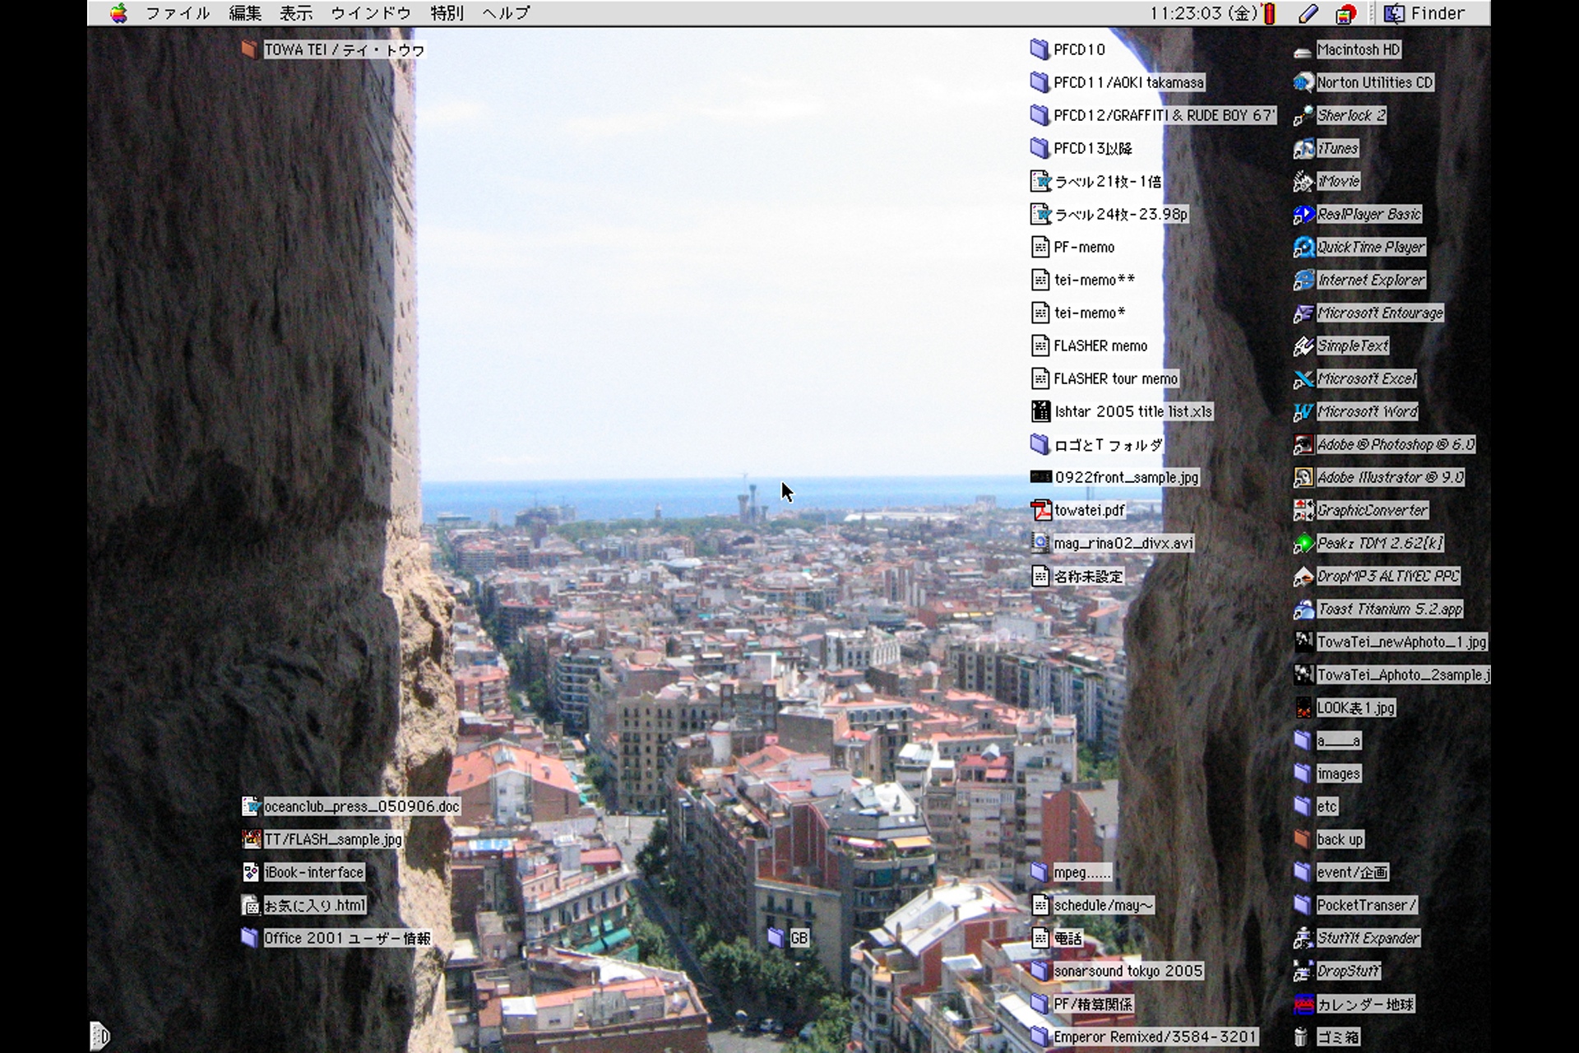The height and width of the screenshot is (1053, 1579).
Task: Expand the control strip tab at bottom-left
Action: [x=99, y=1035]
